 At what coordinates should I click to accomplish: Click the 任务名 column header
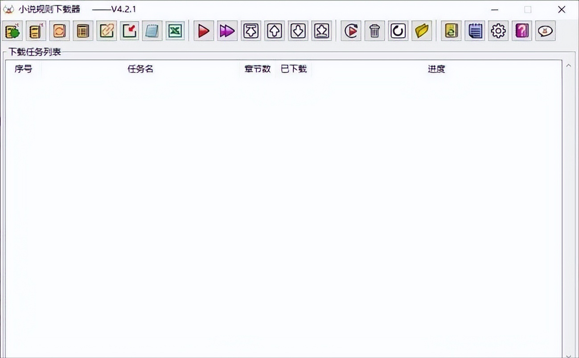tap(140, 69)
